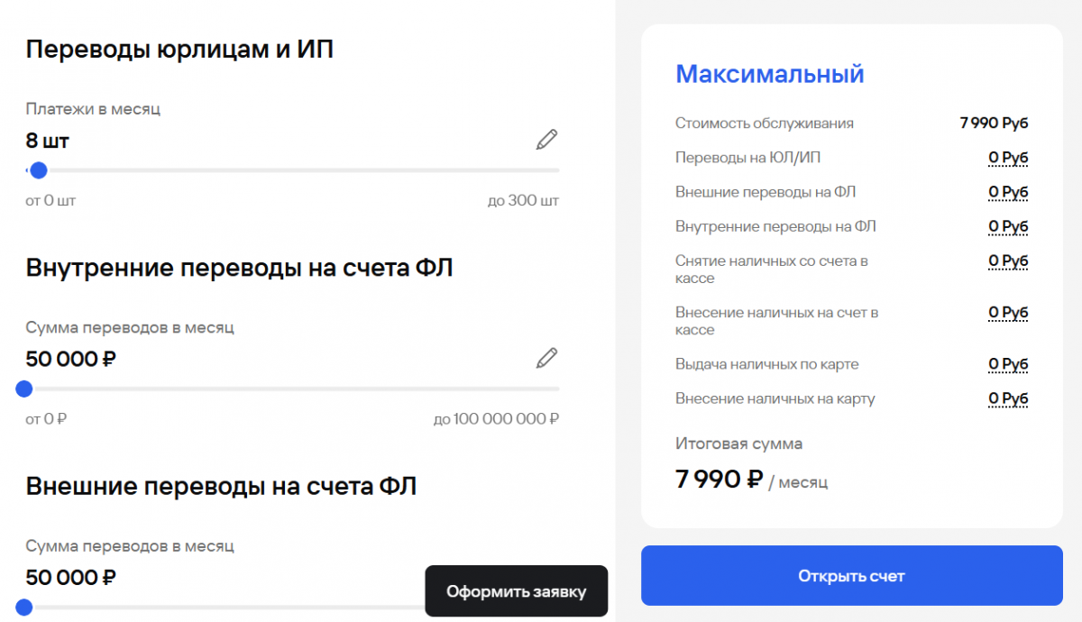This screenshot has height=622, width=1082.
Task: Grab the external transfers slider handle at the bottom
Action: (24, 607)
